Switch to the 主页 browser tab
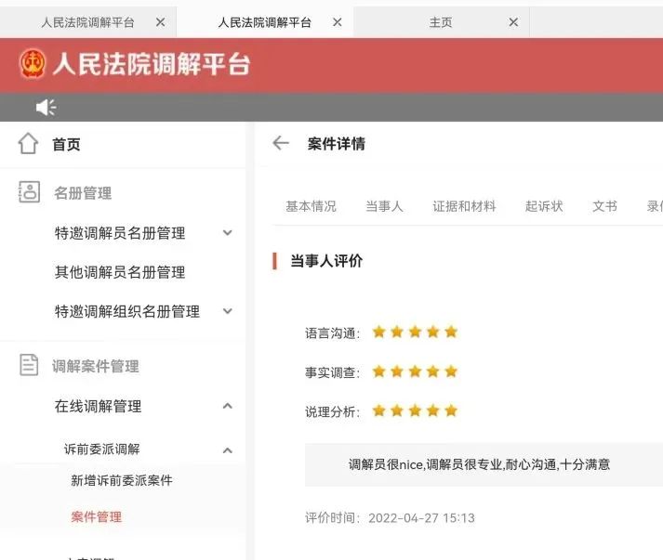Screen dimensions: 663x560 441,22
